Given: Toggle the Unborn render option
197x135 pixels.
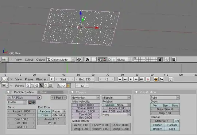Looking at the screenshot, I should [158, 129].
